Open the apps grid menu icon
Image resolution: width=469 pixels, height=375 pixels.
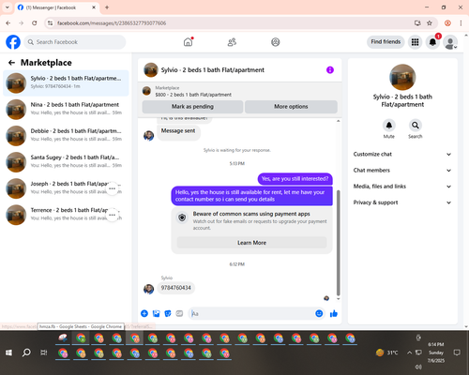pyautogui.click(x=415, y=42)
